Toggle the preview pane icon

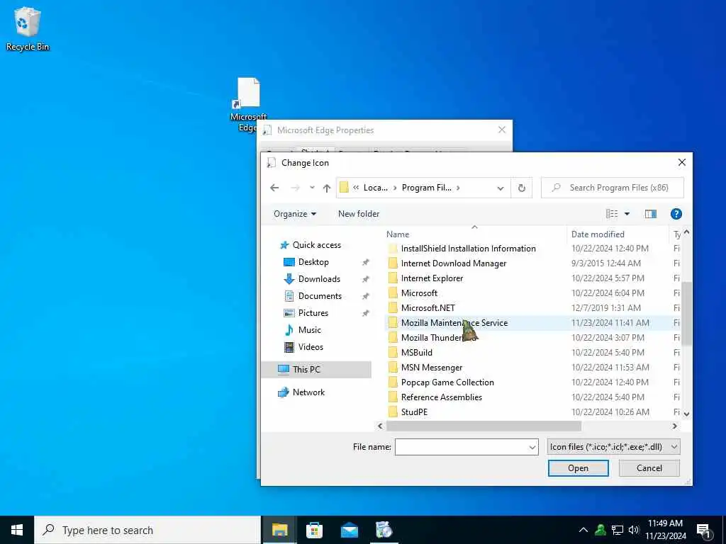coord(651,214)
